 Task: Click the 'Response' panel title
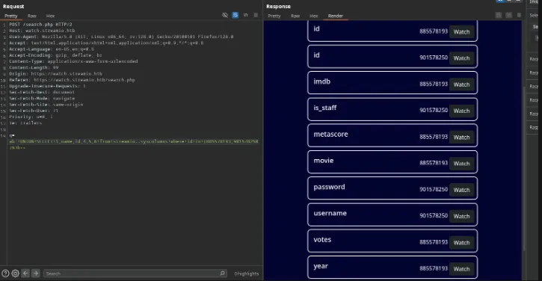click(278, 6)
